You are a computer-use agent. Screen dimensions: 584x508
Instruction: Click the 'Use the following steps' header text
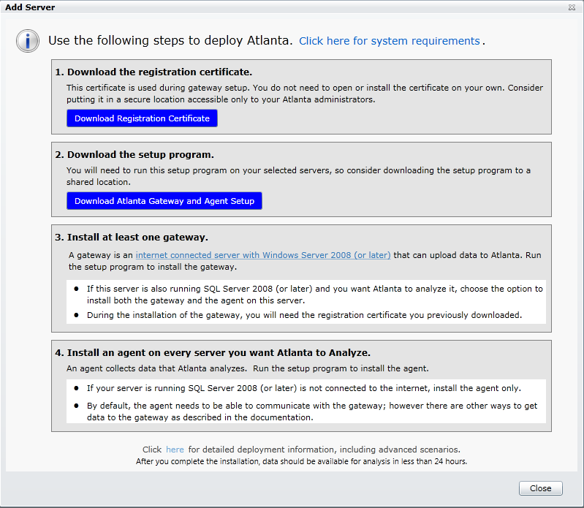[170, 41]
